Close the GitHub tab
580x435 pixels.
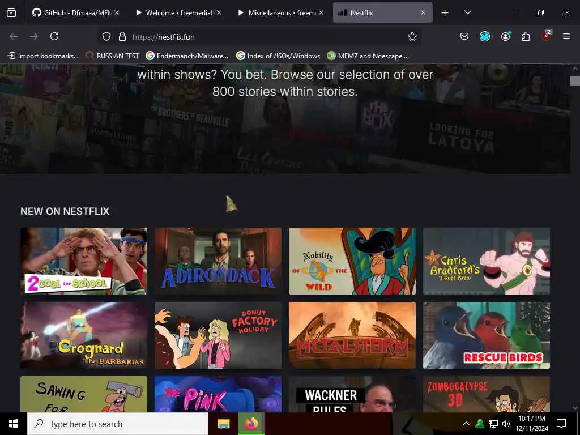click(x=117, y=12)
